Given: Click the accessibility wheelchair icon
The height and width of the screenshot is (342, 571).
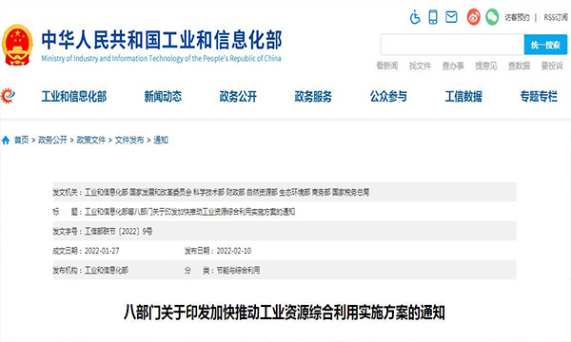Looking at the screenshot, I should click(x=415, y=17).
